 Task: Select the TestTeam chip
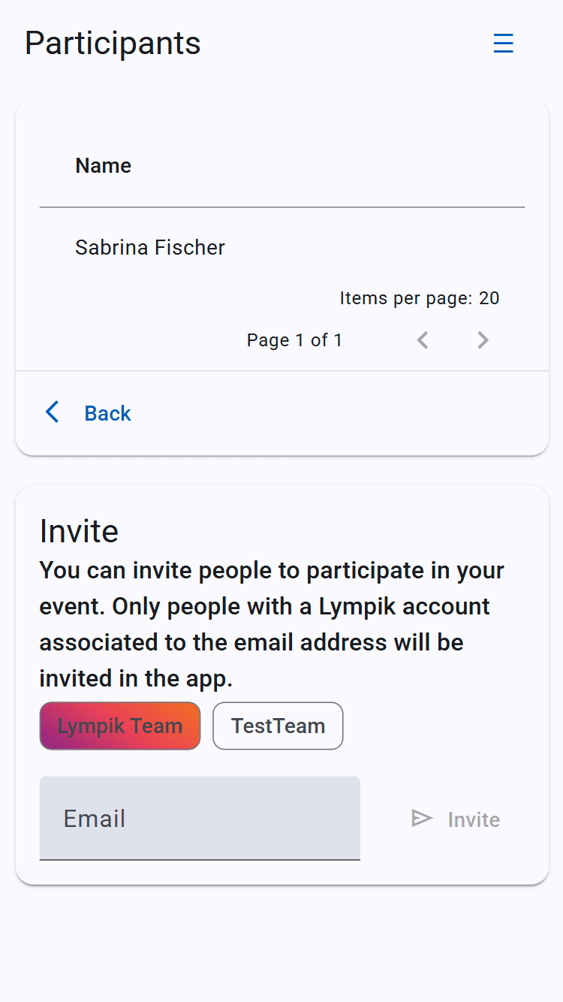278,726
